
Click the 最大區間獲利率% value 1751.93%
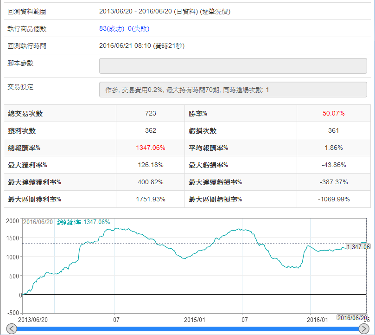click(x=150, y=199)
